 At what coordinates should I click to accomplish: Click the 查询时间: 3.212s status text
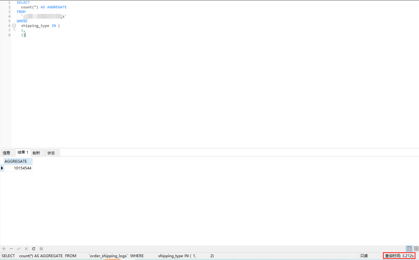(x=399, y=256)
